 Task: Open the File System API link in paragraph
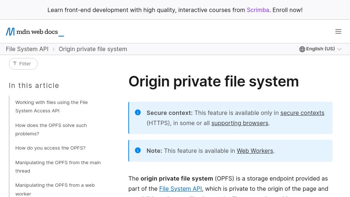[x=180, y=189]
